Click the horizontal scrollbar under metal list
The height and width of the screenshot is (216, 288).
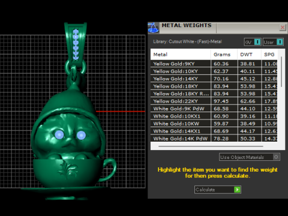coord(211,146)
